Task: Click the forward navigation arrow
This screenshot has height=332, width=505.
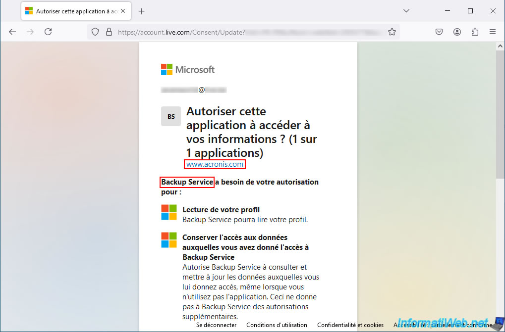Action: pos(30,32)
